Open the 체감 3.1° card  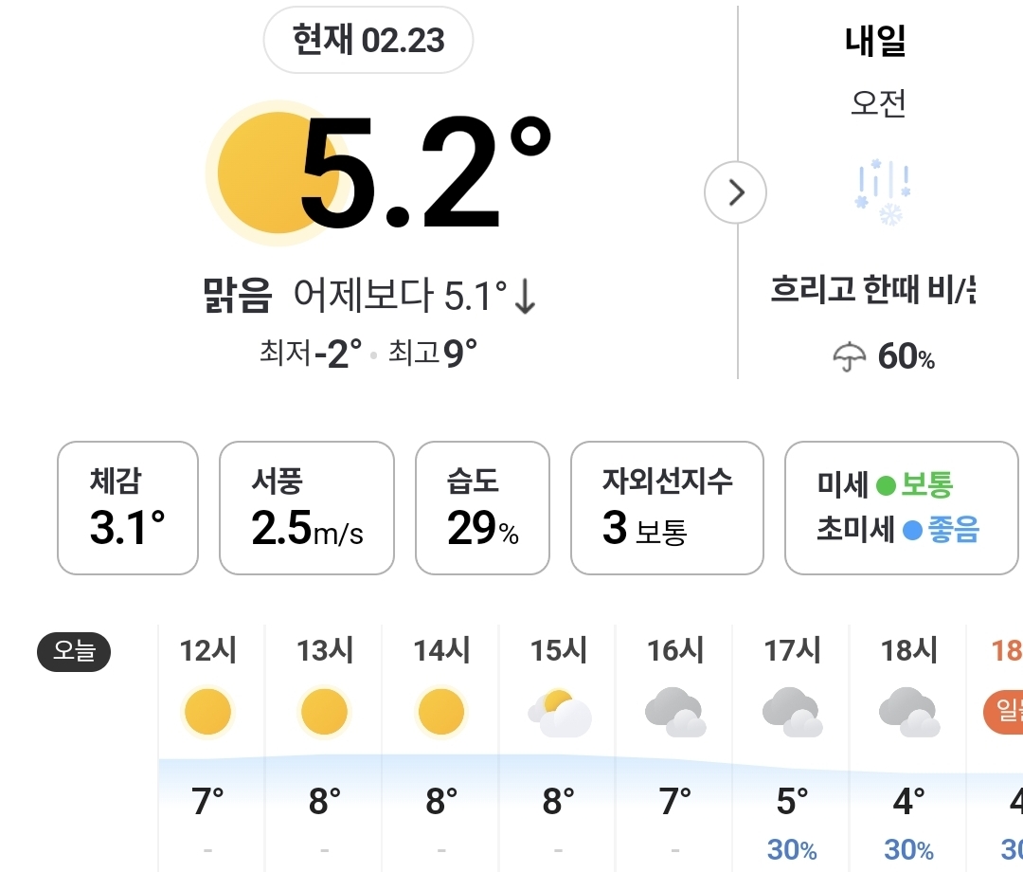click(128, 508)
